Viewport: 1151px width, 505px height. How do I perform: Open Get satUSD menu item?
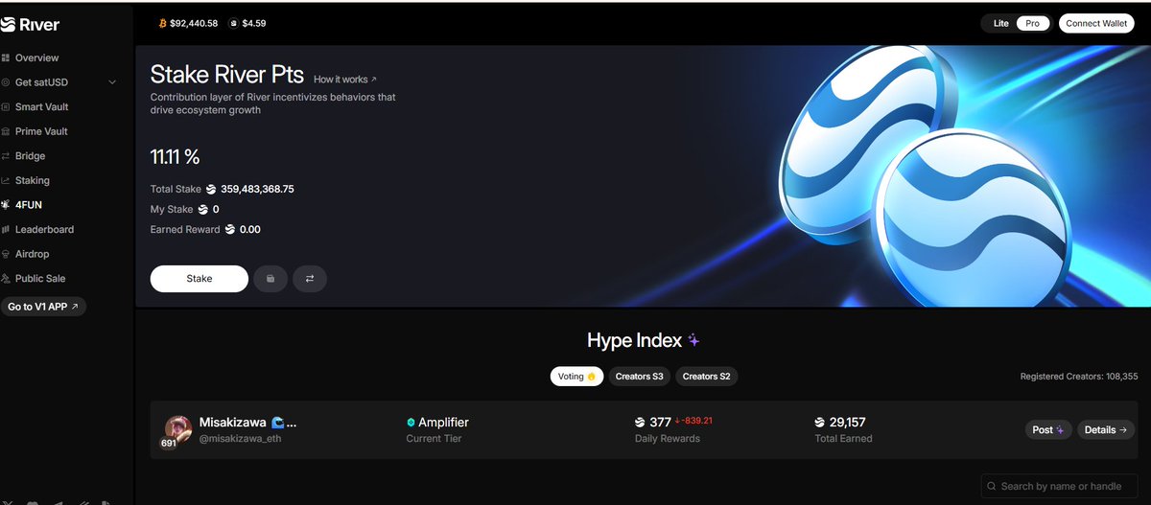(41, 82)
